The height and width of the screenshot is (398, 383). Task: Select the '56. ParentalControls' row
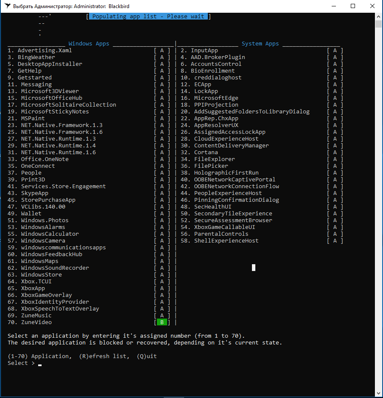[x=262, y=234]
